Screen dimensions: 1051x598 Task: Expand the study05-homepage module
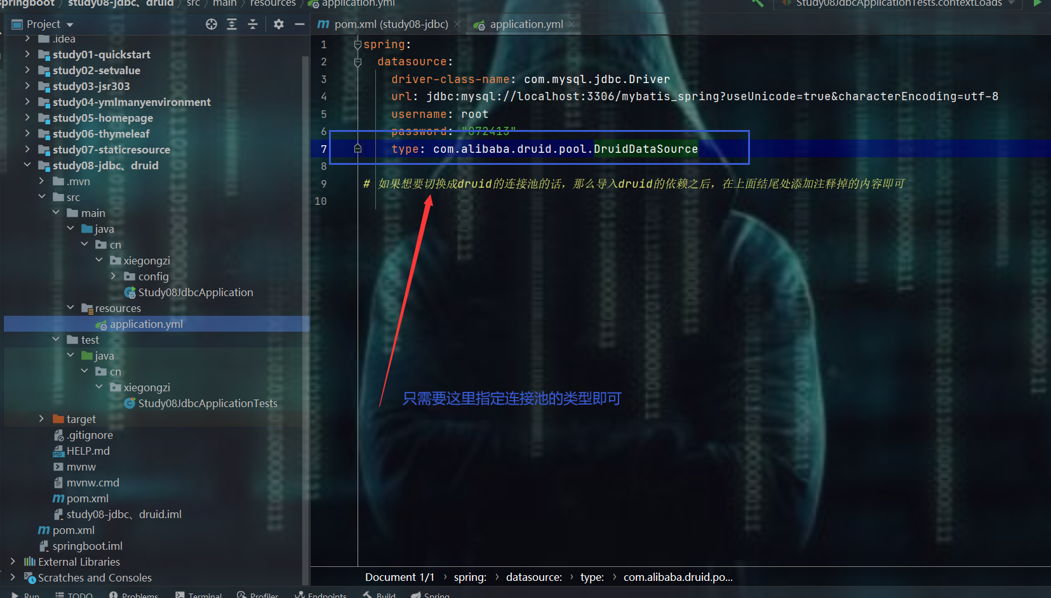point(27,118)
